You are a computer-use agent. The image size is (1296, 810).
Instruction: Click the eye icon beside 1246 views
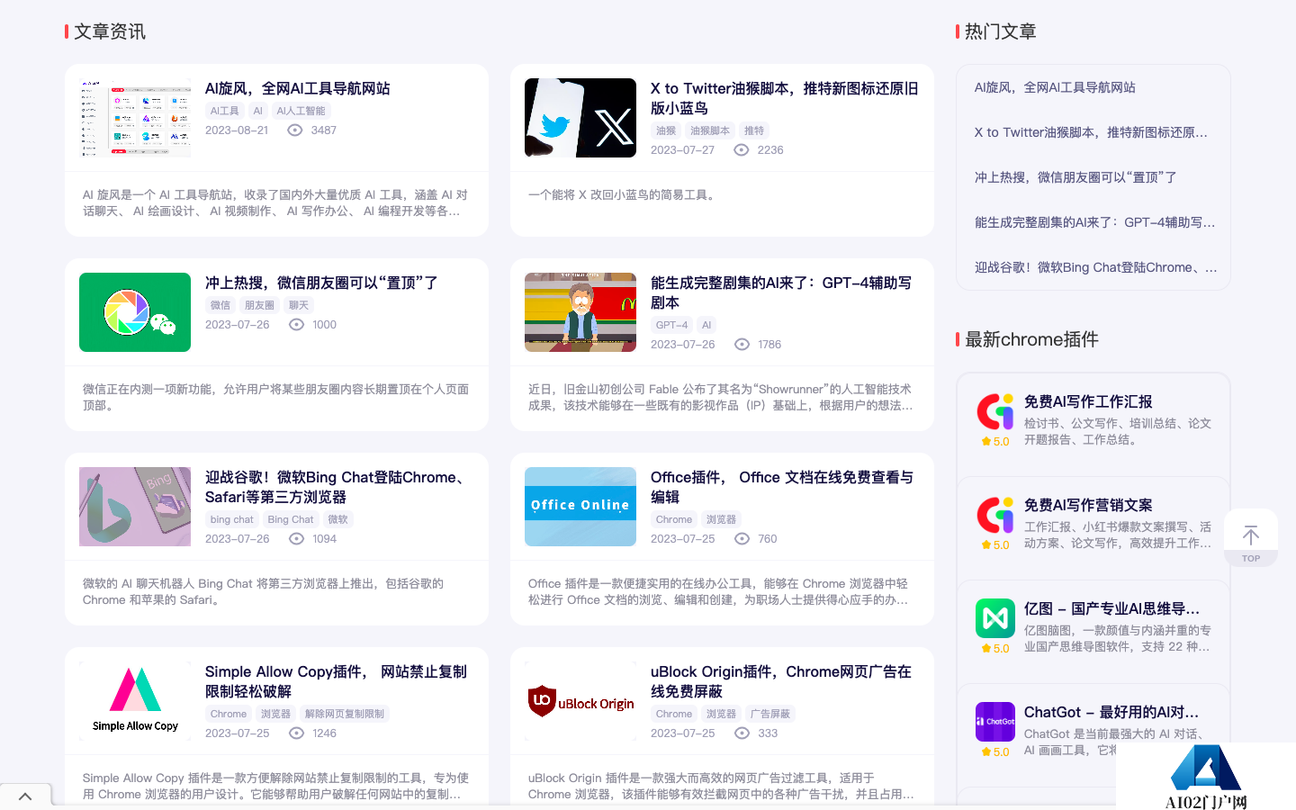[x=296, y=733]
